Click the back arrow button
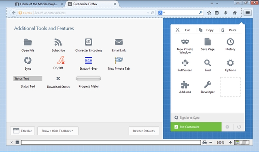The width and height of the screenshot is (259, 152). pyautogui.click(x=13, y=13)
